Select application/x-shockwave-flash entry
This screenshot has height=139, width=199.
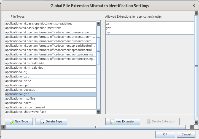[x=50, y=112]
